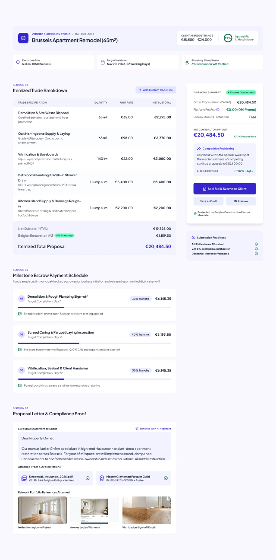Click the Trade Specification column header

click(x=32, y=102)
